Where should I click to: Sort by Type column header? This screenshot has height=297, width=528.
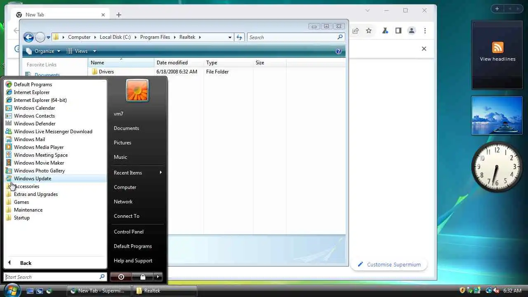(x=229, y=63)
